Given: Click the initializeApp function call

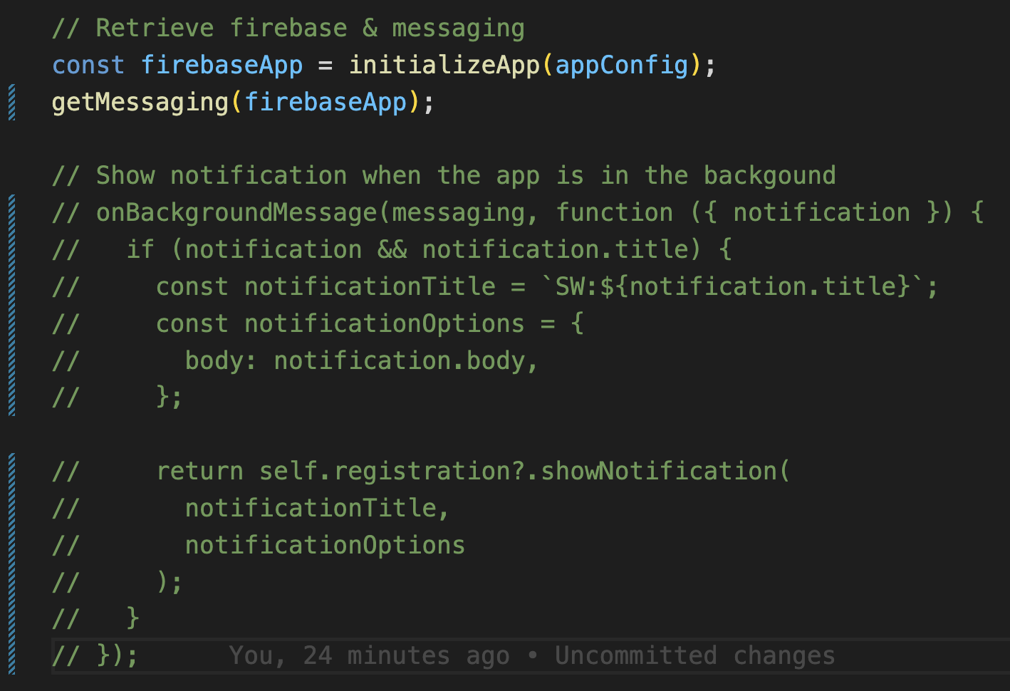Looking at the screenshot, I should point(444,66).
